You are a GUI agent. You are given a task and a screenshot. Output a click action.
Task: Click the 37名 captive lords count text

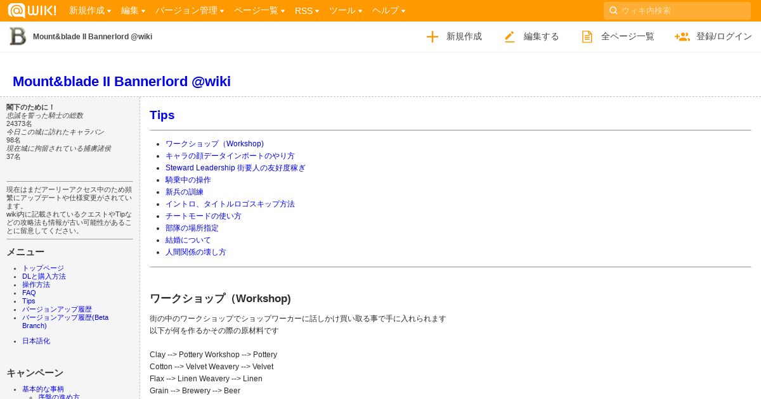tap(13, 157)
